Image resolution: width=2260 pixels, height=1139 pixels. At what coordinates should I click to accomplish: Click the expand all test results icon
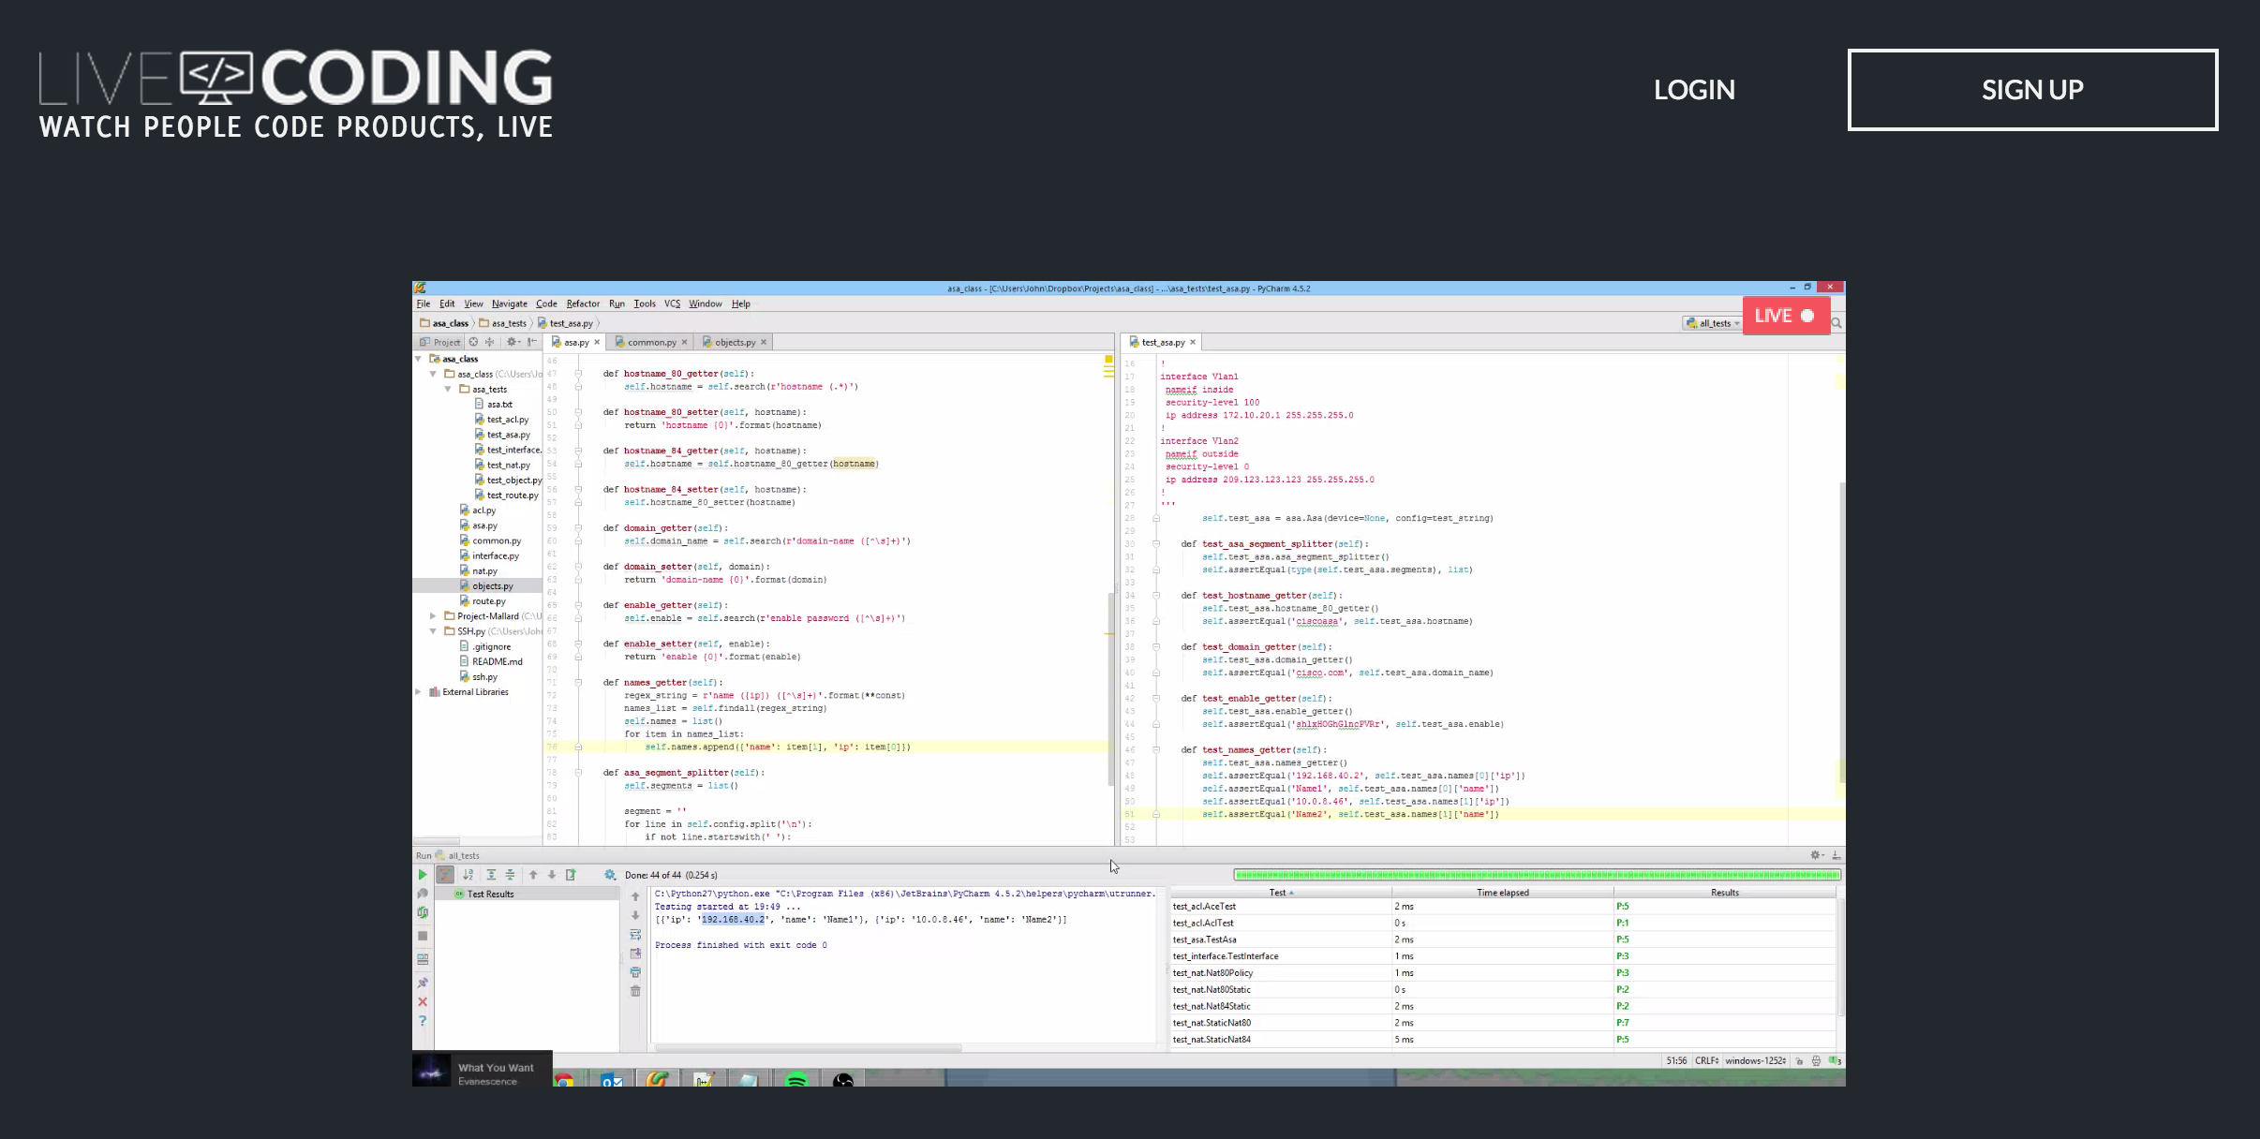click(x=491, y=875)
